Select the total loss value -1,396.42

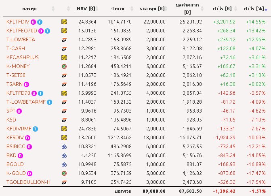[224, 191]
